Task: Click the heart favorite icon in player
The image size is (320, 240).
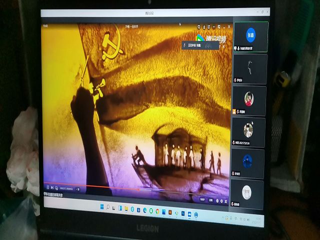Action: tap(199, 26)
